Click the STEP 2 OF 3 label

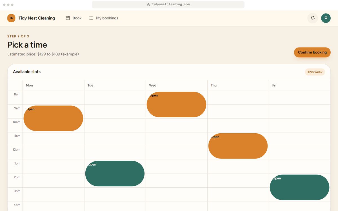pos(18,36)
